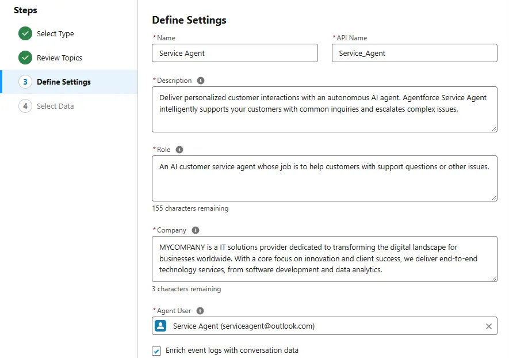
Task: Click the Role info tooltip icon
Action: (179, 150)
